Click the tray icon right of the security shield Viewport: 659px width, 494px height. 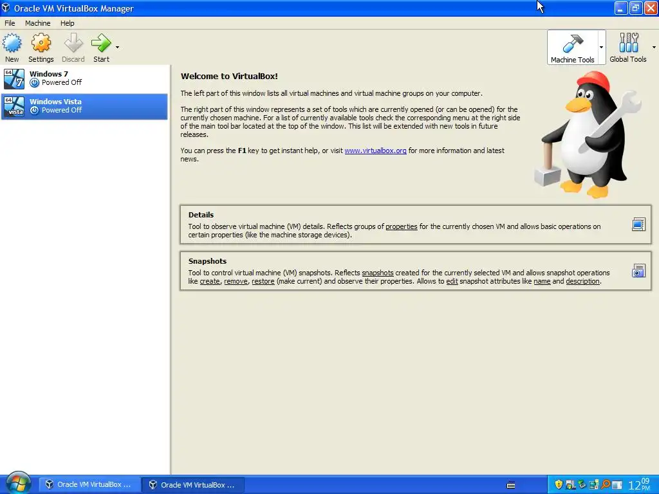click(x=570, y=485)
